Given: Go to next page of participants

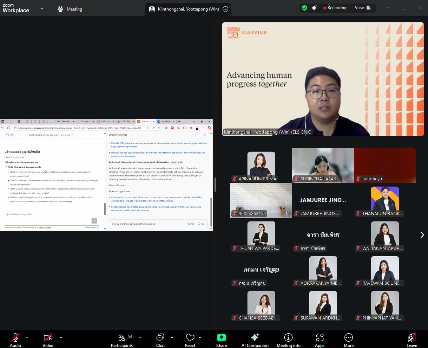Looking at the screenshot, I should coord(422,235).
